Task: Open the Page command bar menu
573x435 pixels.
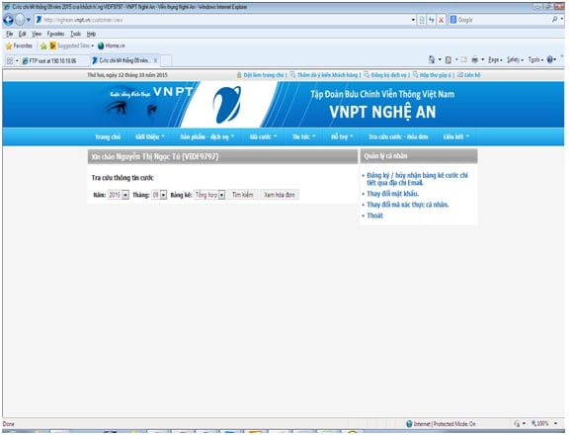Action: [x=495, y=59]
